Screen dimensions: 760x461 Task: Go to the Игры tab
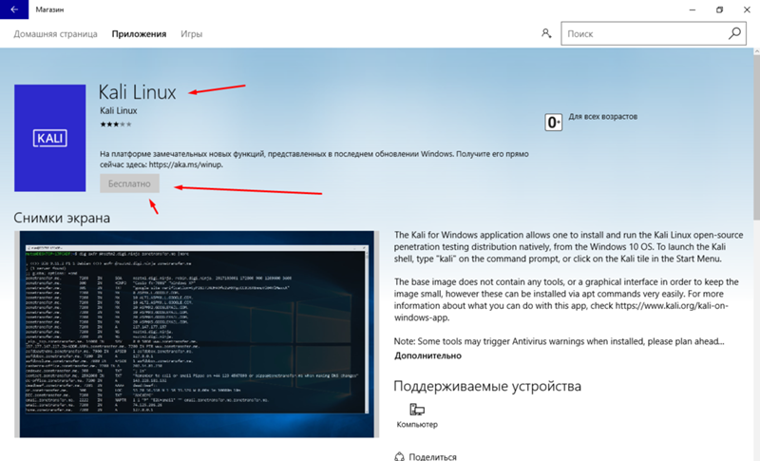(192, 34)
